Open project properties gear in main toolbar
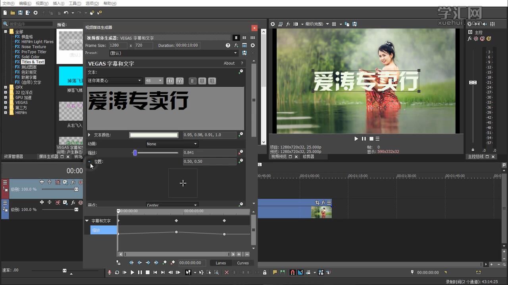Viewport: 508px width, 285px height. pos(35,13)
